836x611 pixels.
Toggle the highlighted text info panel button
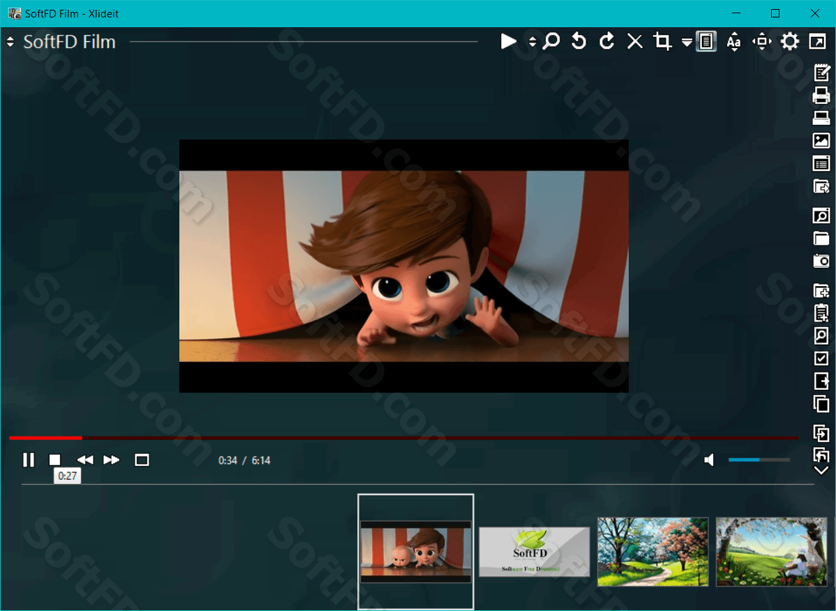pos(706,42)
